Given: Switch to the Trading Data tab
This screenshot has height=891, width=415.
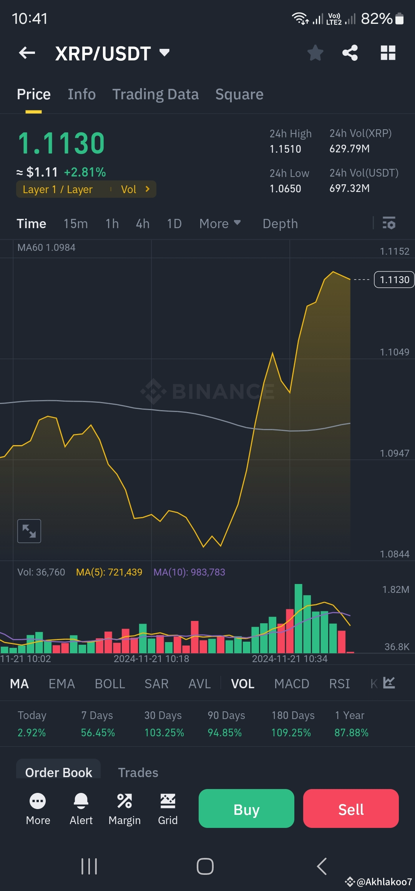Looking at the screenshot, I should pos(155,94).
